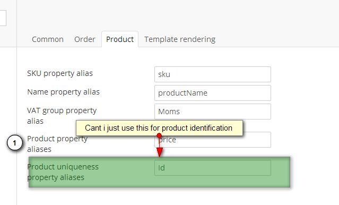Click the numbered 1 circle marker
Image resolution: width=339 pixels, height=205 pixels.
[x=14, y=143]
